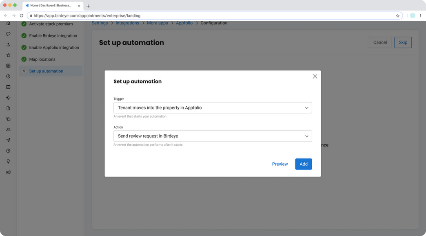Open the chat bubble inbox icon
This screenshot has height=236, width=426.
(x=8, y=34)
